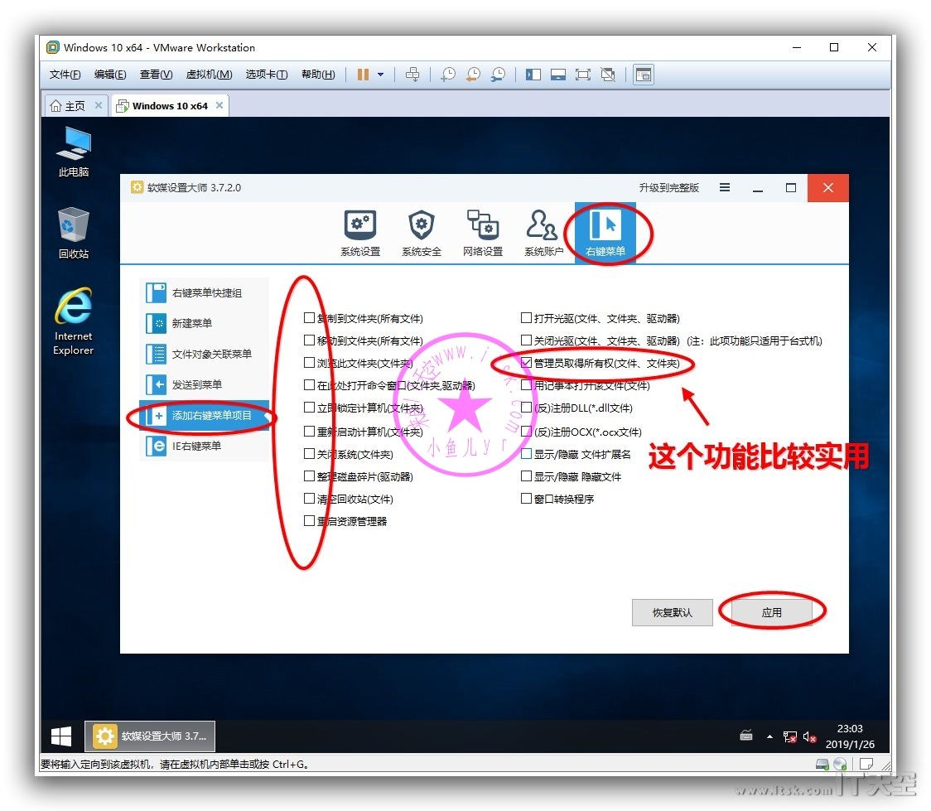Select the Internet Explorer desktop icon
The image size is (931, 811).
[74, 321]
